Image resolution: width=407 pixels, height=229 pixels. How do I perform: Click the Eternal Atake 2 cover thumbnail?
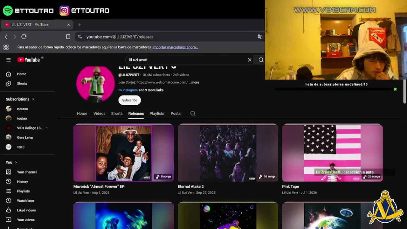(x=228, y=153)
